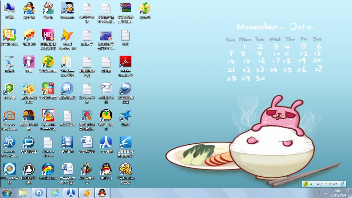Select the 大学英语六级作文 Word document
The width and height of the screenshot is (352, 198).
68,174
